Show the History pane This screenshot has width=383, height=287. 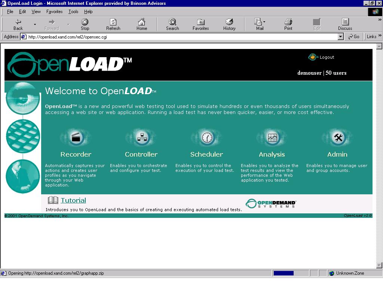pos(229,24)
